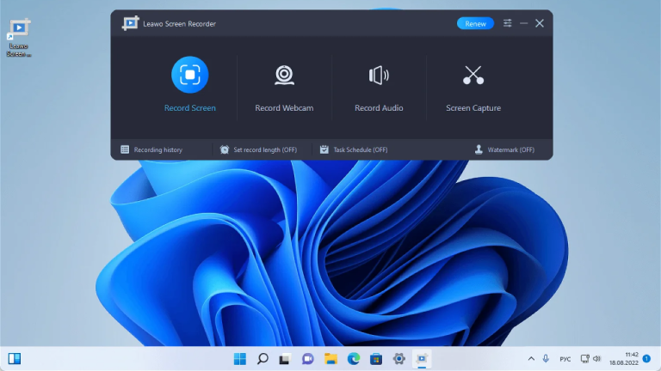Click the Record Screen label
The width and height of the screenshot is (661, 371).
click(189, 108)
